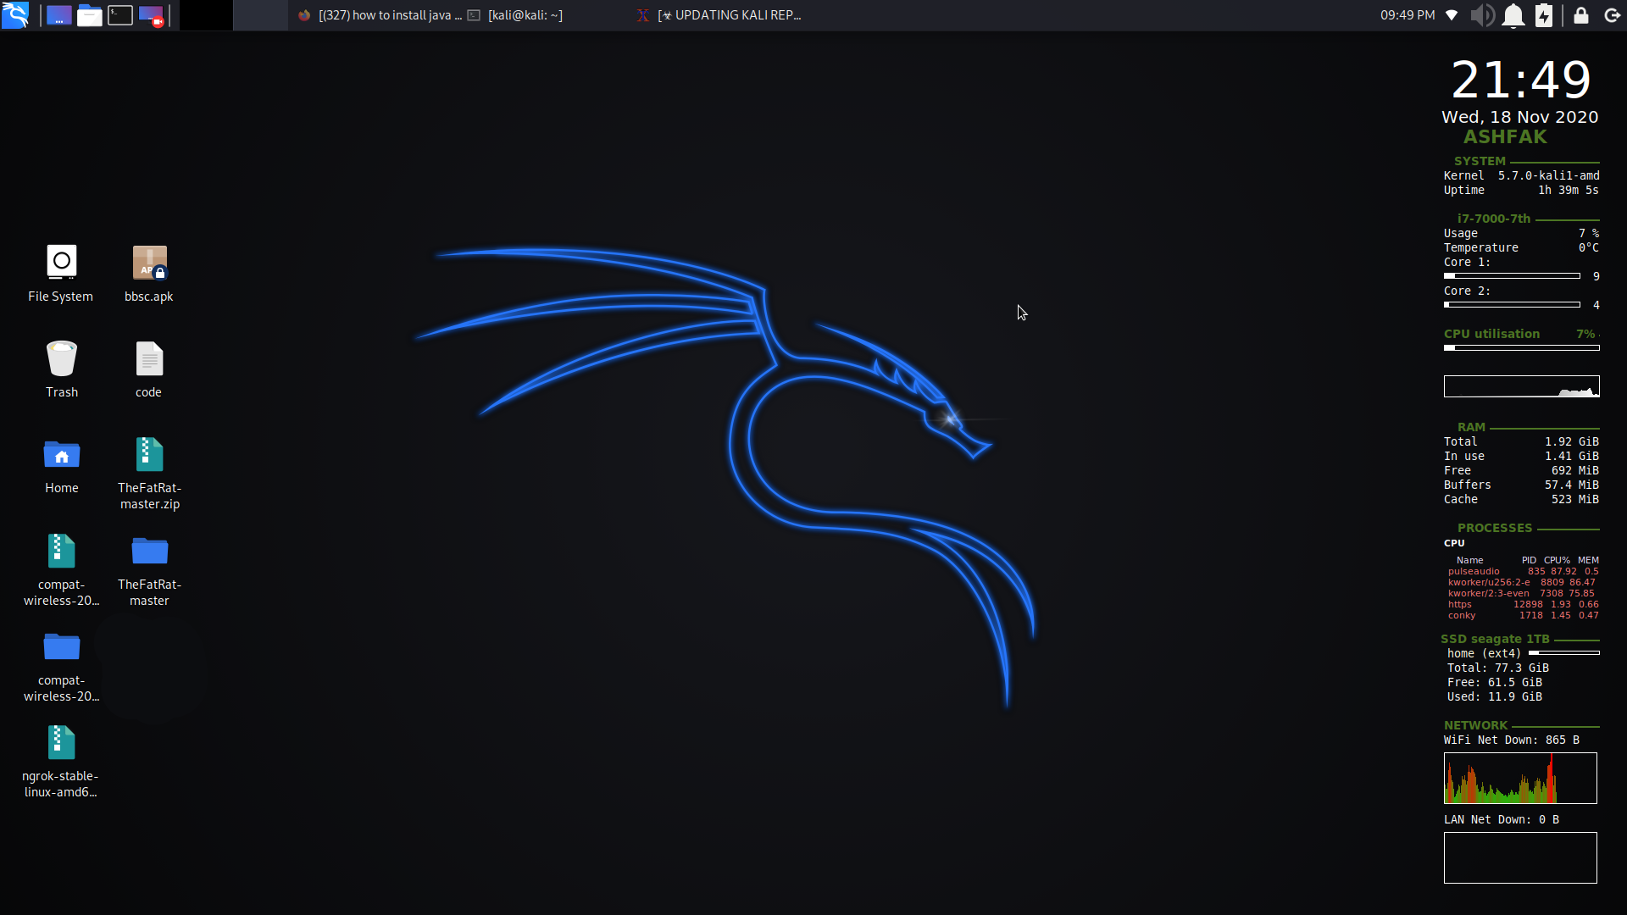
Task: Open the file manager panel launcher
Action: pyautogui.click(x=89, y=15)
